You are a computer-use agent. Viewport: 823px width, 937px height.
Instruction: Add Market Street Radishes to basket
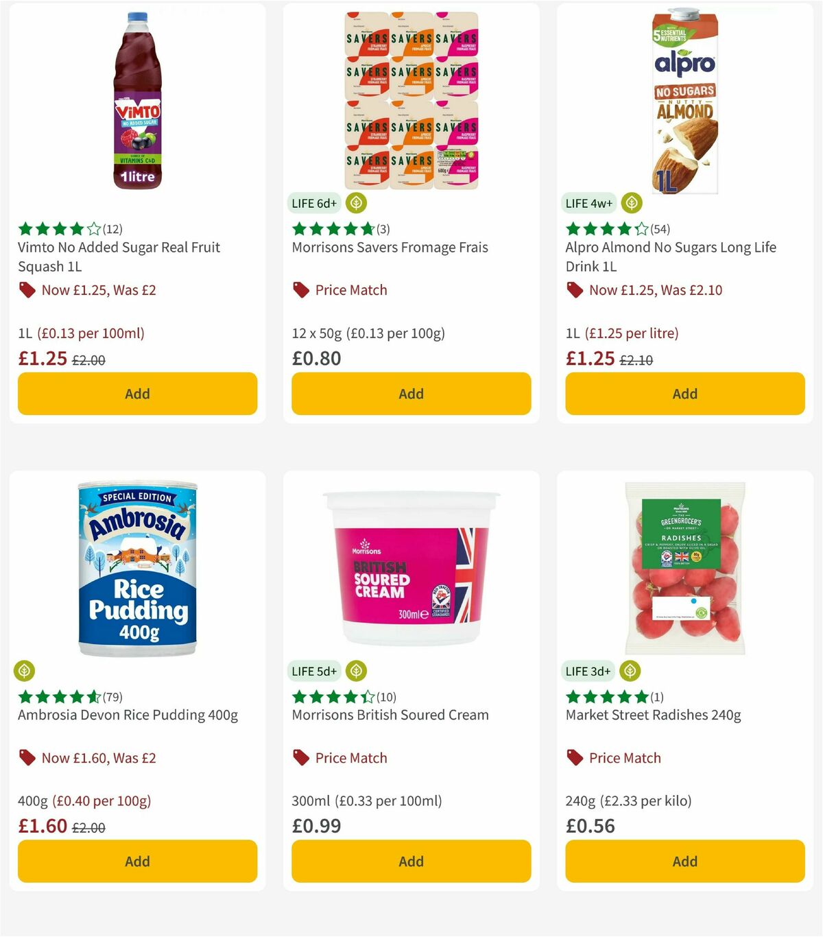(684, 861)
